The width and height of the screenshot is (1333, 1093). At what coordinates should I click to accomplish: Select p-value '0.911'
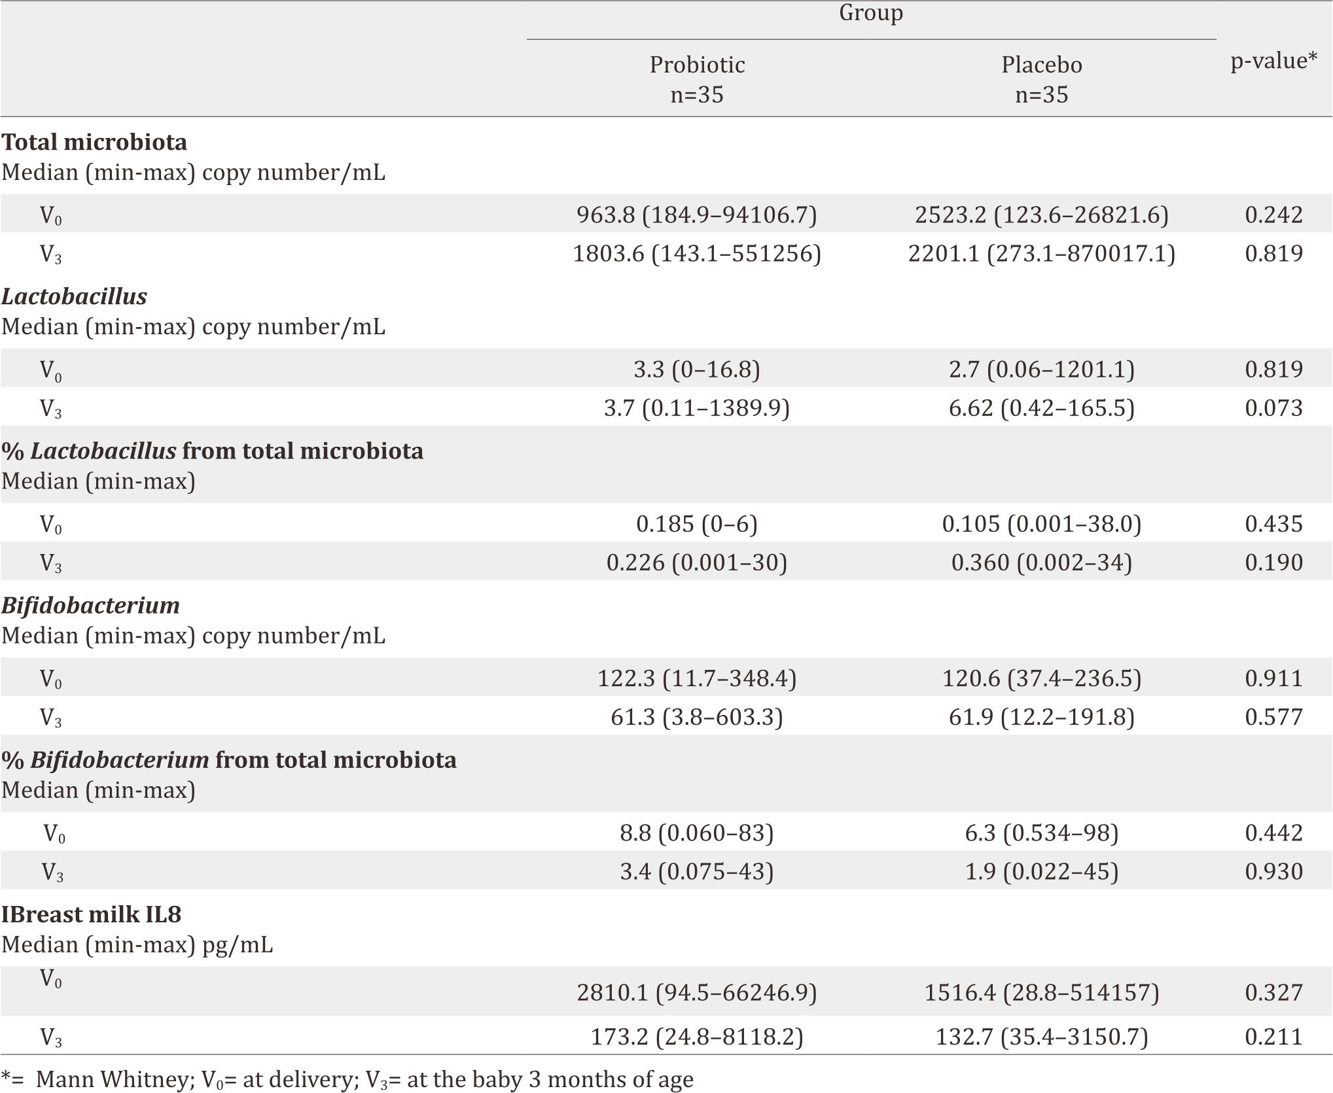pyautogui.click(x=1273, y=678)
